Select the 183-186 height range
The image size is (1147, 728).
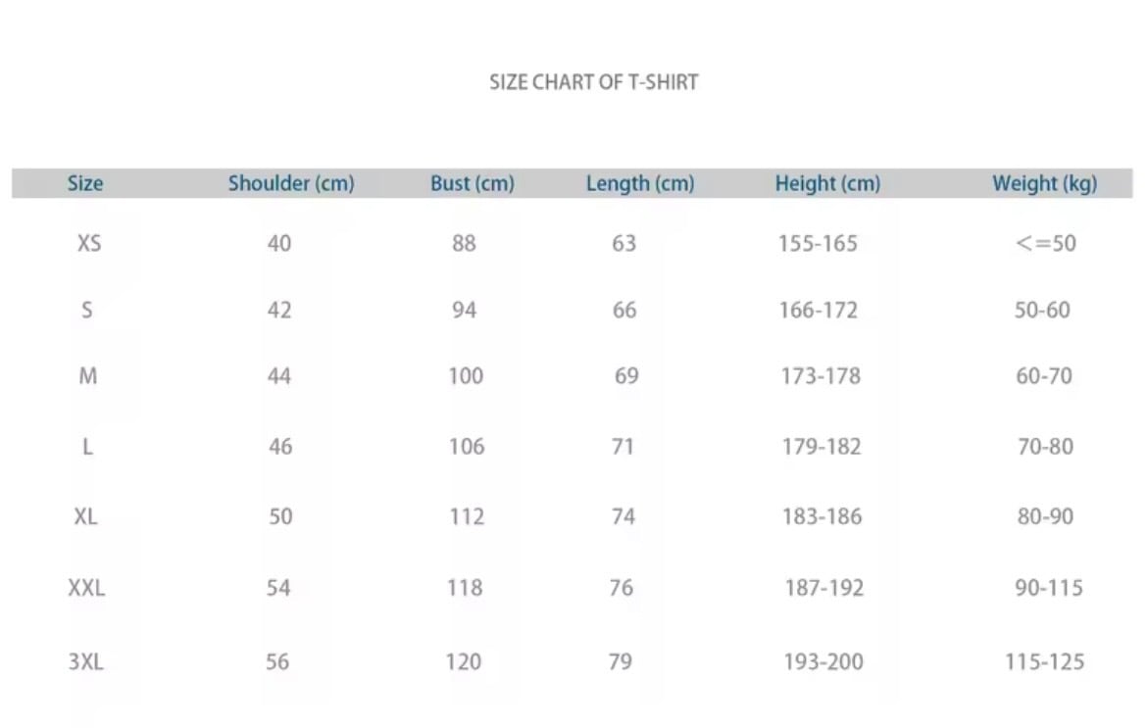coord(822,516)
